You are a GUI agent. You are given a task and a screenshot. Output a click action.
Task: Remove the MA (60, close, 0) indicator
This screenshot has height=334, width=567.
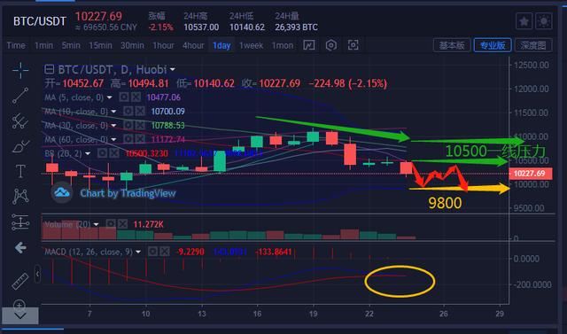[x=140, y=139]
